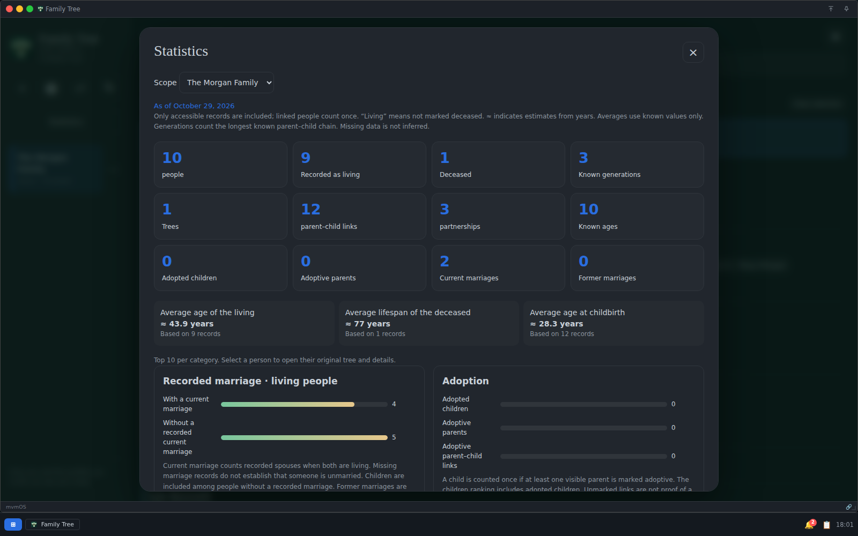This screenshot has height=536, width=858.
Task: Click the chain link icon in status bar
Action: (x=849, y=507)
